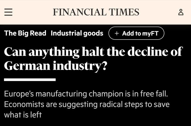The image size is (191, 126).
Task: Click the 'what is left' standfirst line
Action: 23,115
